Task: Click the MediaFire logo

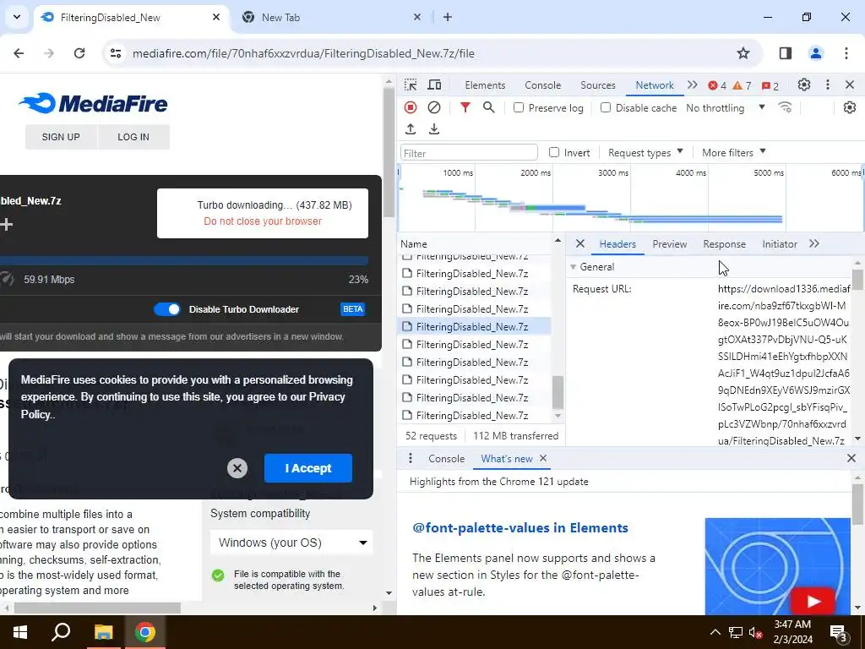Action: (x=93, y=103)
